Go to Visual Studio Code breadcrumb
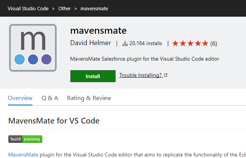 (x=28, y=8)
